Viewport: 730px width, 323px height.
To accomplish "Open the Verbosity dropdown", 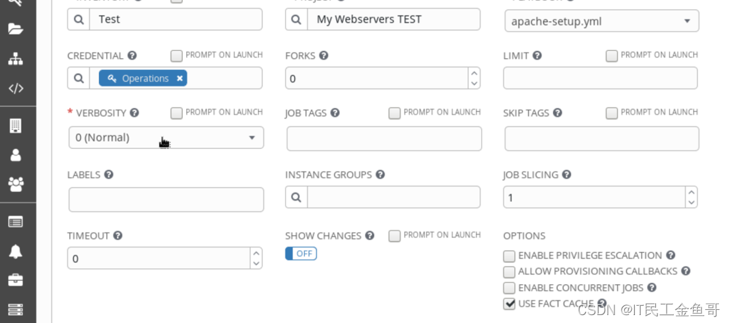I will (x=166, y=138).
